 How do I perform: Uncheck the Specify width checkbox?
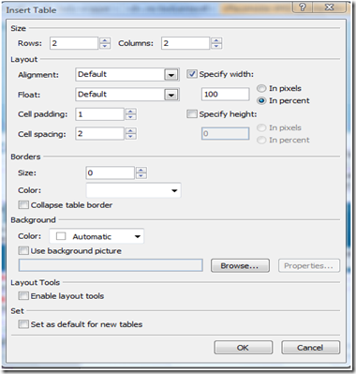click(192, 74)
